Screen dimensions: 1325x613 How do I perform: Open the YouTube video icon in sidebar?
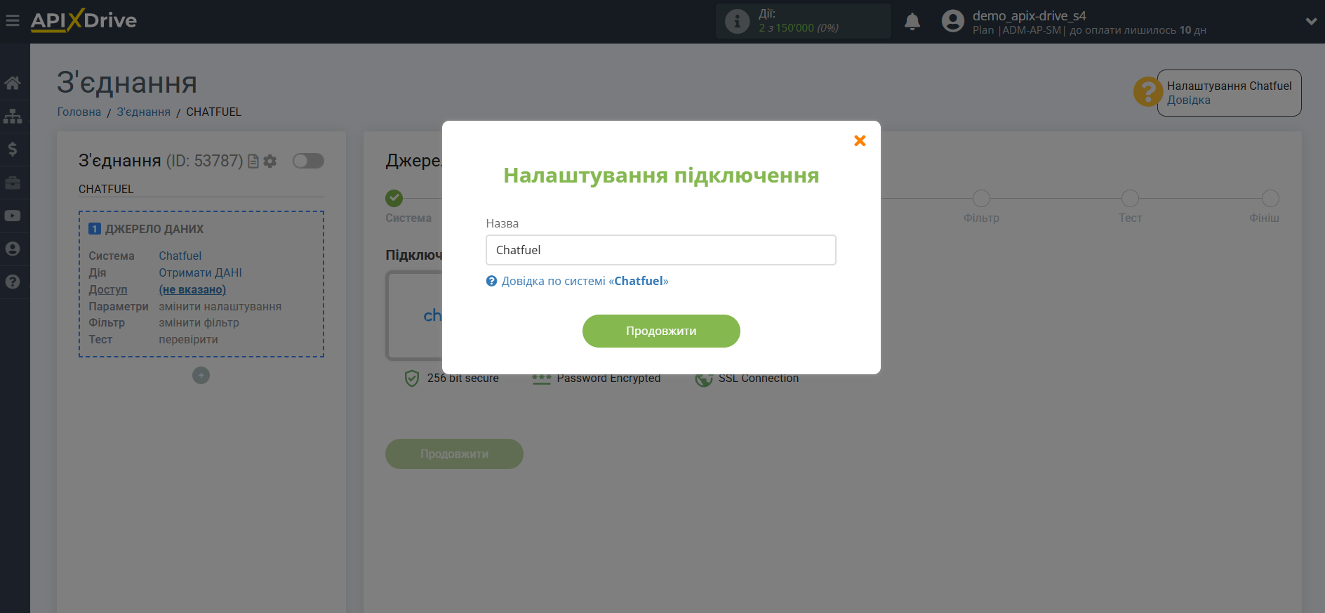13,216
